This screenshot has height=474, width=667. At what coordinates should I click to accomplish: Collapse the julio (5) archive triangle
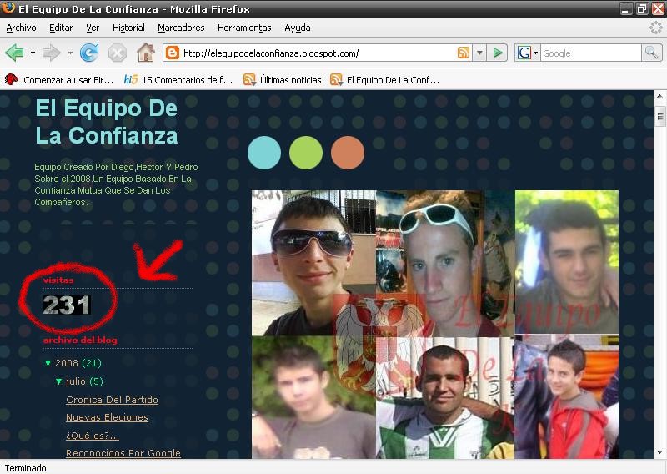point(58,381)
